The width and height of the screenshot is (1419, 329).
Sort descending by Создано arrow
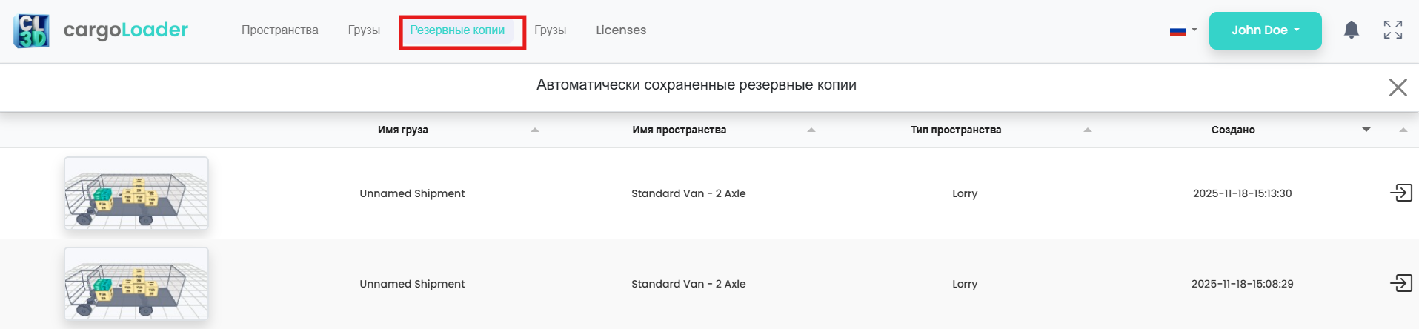1366,130
